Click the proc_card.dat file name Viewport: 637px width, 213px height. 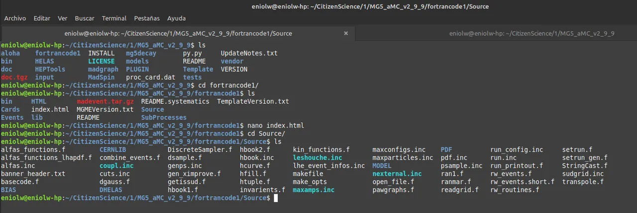150,77
